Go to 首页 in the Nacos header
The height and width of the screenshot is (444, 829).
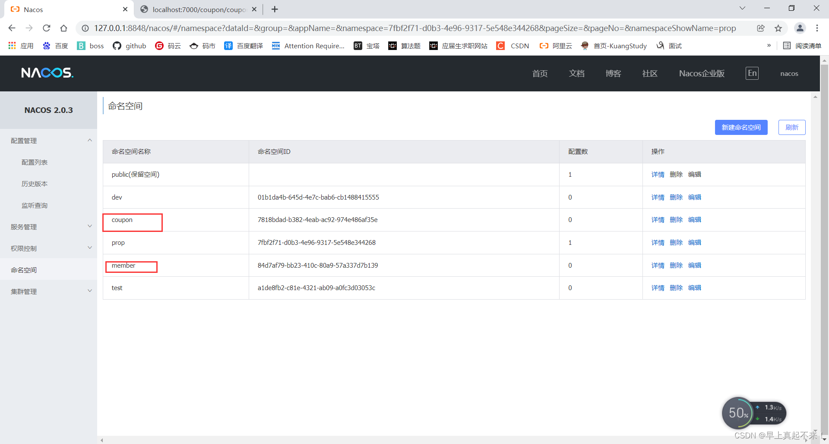coord(540,73)
